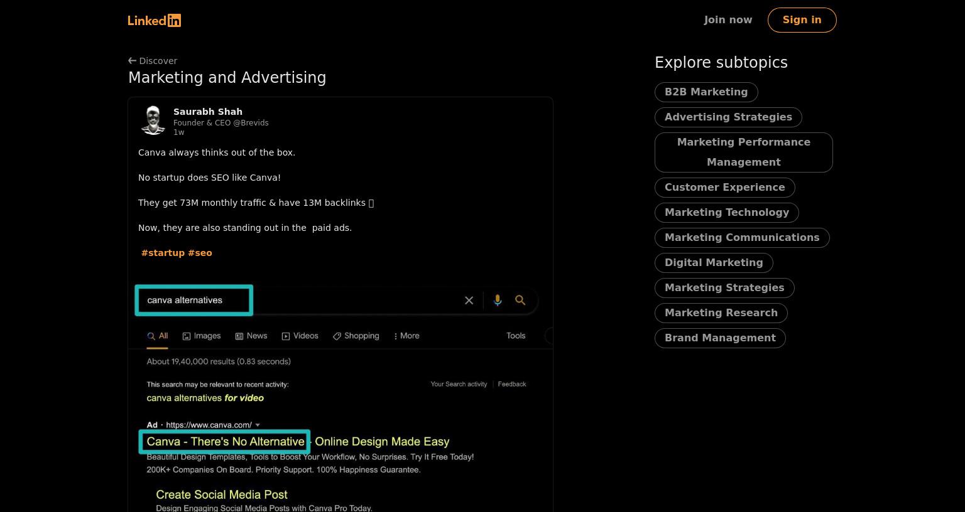The height and width of the screenshot is (512, 965).
Task: Open canva alternatives for video suggestion
Action: tap(205, 398)
